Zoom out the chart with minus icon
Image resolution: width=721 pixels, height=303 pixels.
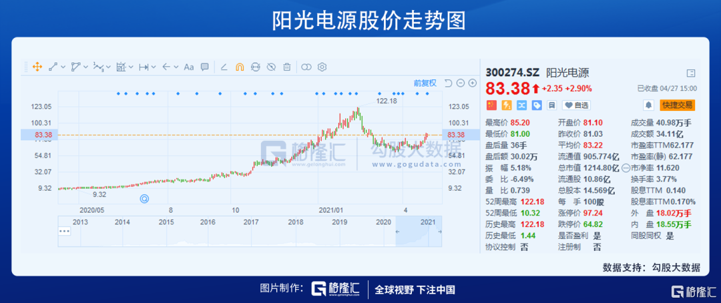pos(460,83)
